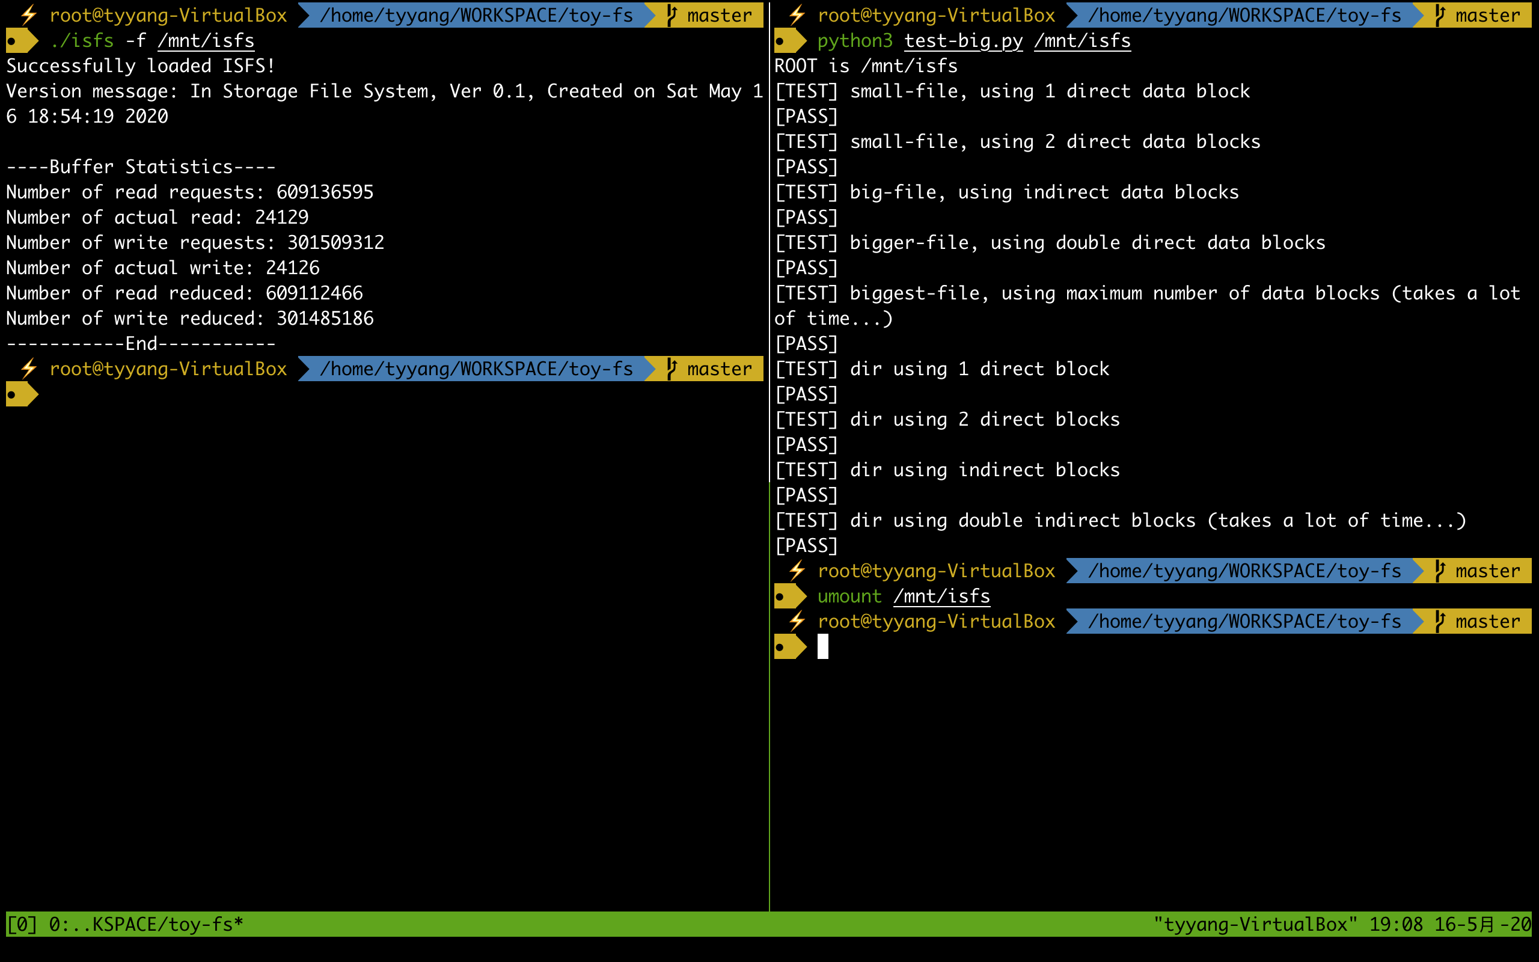Click '[TEST] dir using 1 direct block'
The image size is (1539, 962).
pos(942,369)
